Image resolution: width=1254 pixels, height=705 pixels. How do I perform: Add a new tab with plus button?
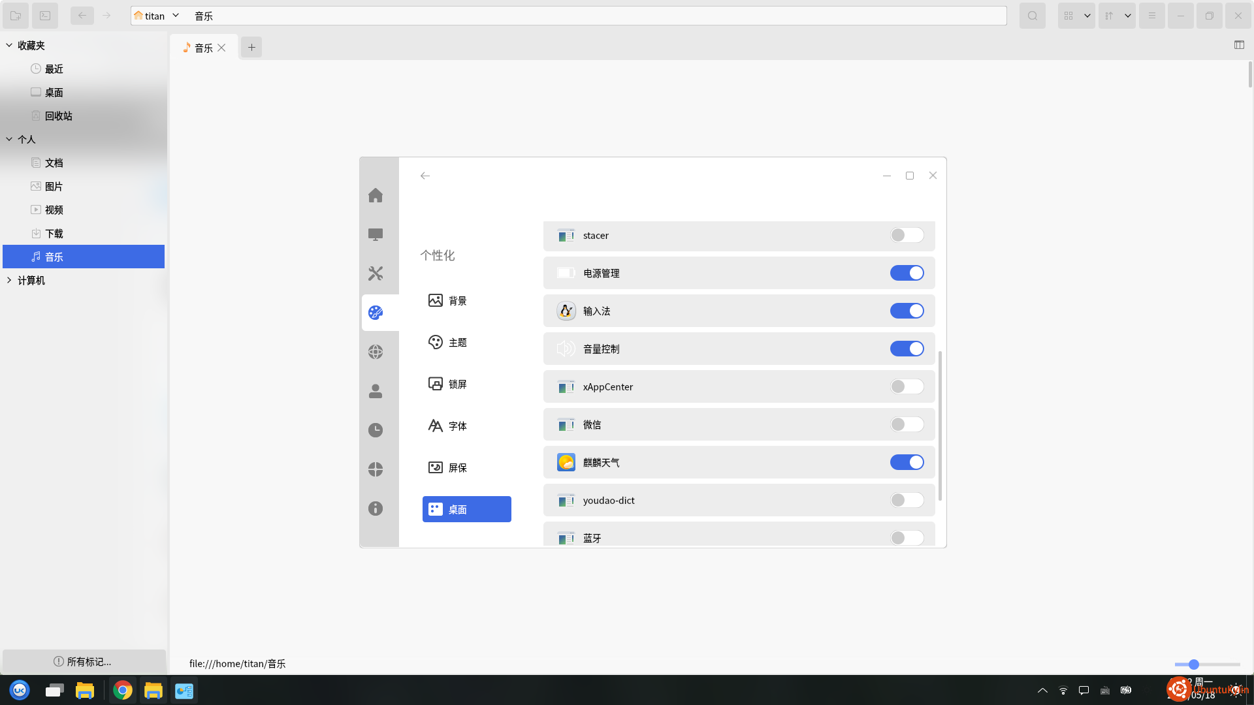click(x=251, y=47)
